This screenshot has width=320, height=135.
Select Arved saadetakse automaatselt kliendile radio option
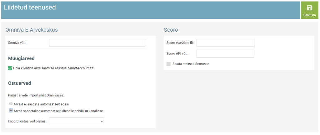tap(11, 111)
